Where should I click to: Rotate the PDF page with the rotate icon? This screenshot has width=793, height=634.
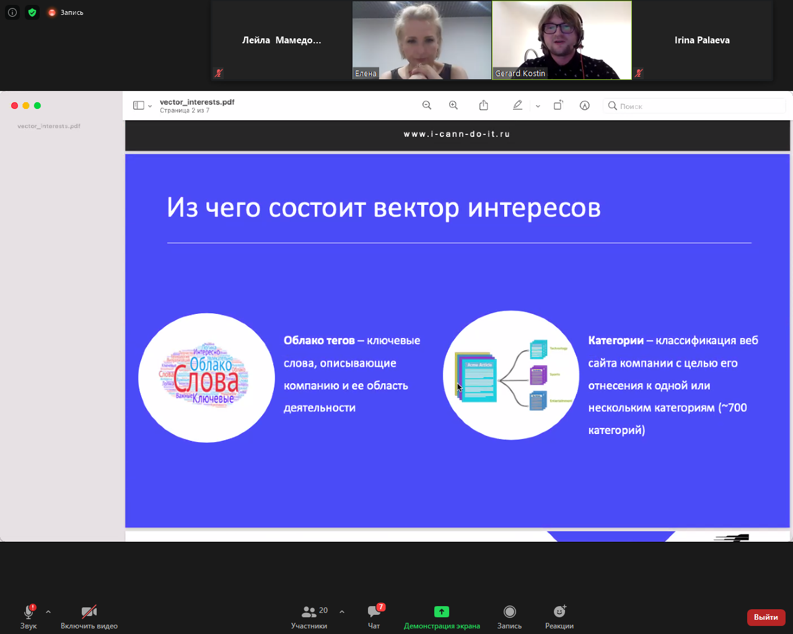pyautogui.click(x=558, y=105)
